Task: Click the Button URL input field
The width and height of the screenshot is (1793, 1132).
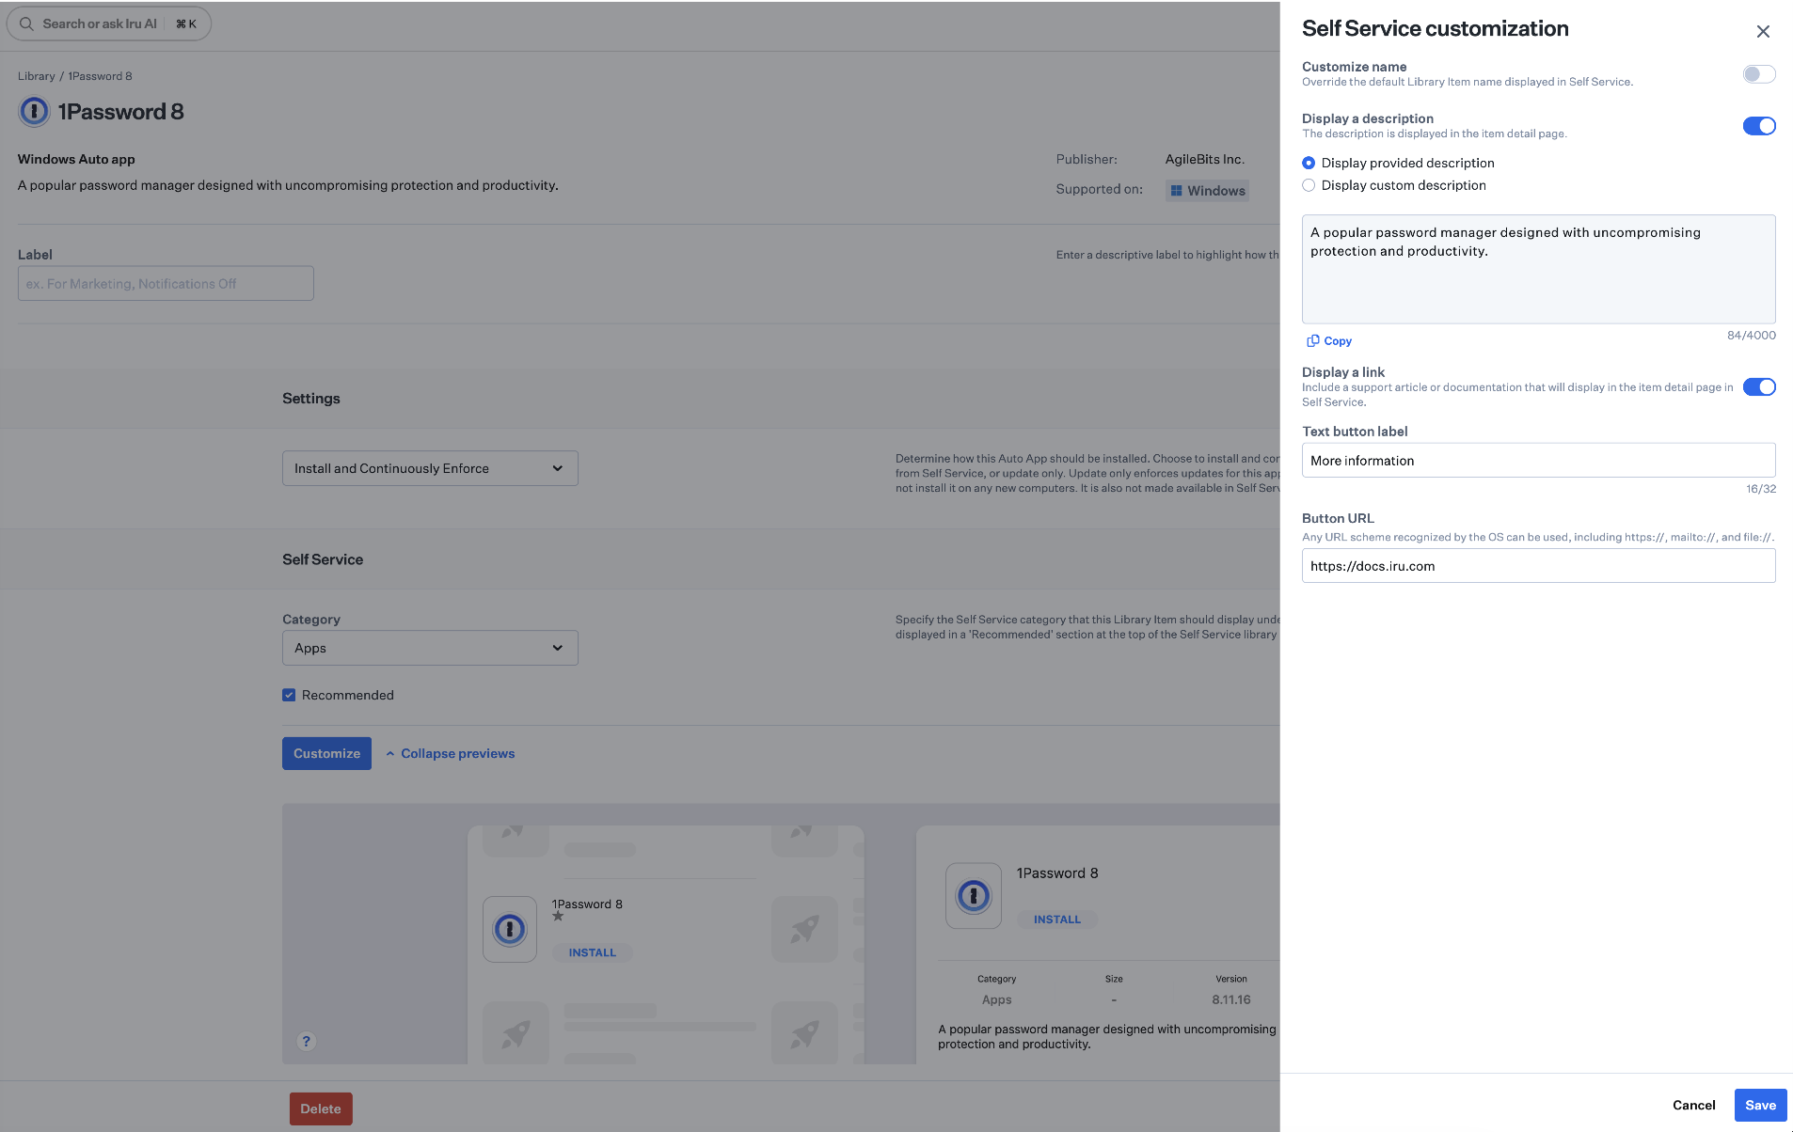Action: point(1537,565)
